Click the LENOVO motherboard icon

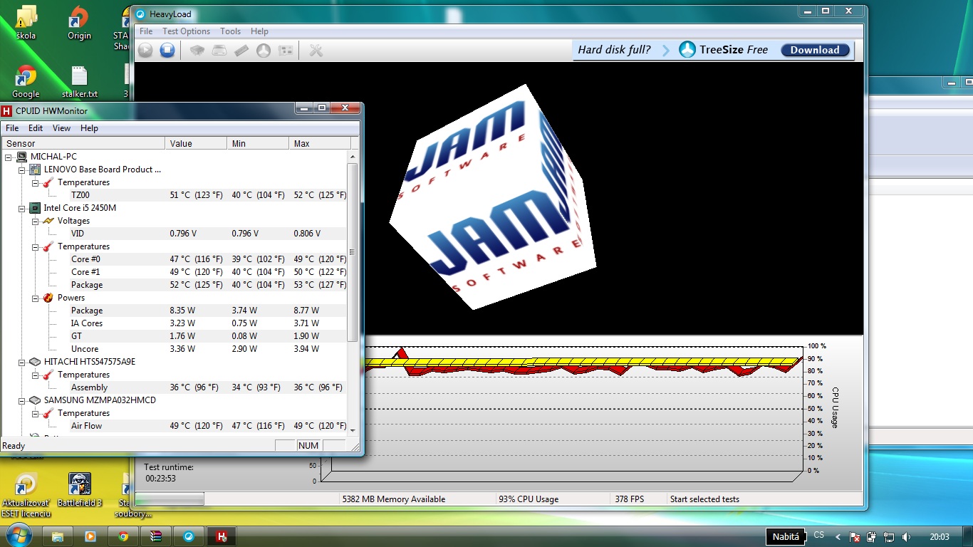point(34,170)
